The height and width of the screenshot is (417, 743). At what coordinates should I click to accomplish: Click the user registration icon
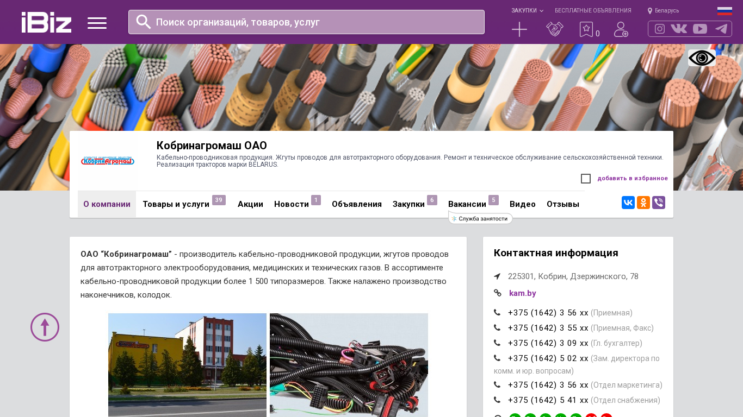[x=621, y=29]
